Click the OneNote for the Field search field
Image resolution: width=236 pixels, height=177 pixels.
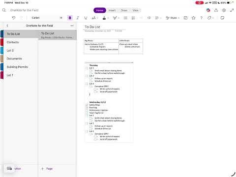(24, 10)
